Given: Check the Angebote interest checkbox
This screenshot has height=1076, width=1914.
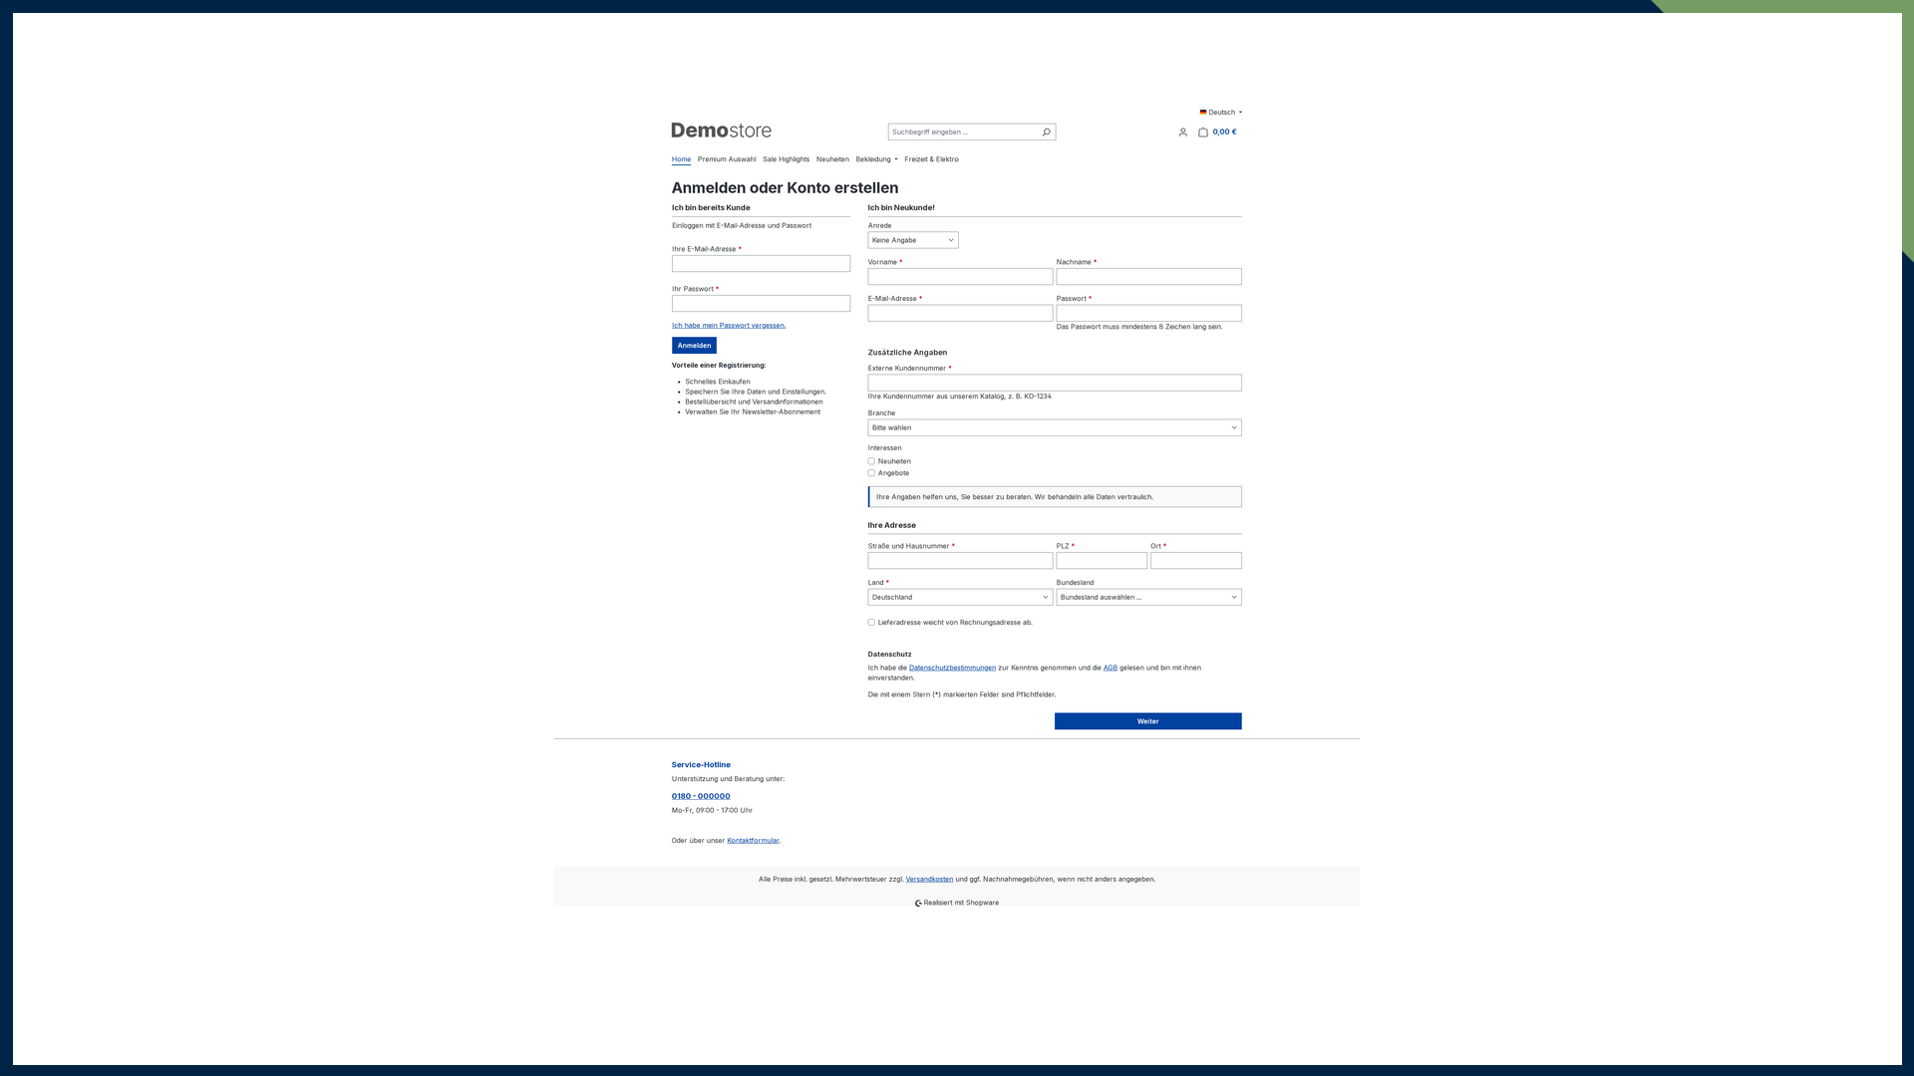Looking at the screenshot, I should [871, 473].
